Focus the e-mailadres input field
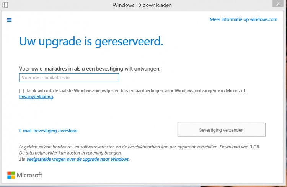This screenshot has height=187, width=287. [x=69, y=77]
